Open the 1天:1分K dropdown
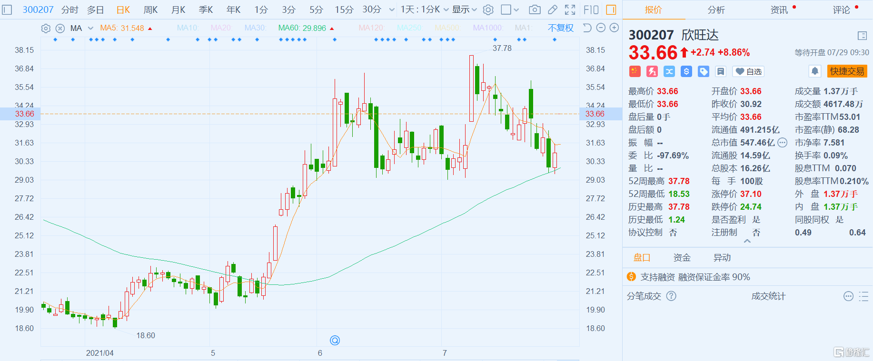Image resolution: width=873 pixels, height=361 pixels. tap(424, 10)
